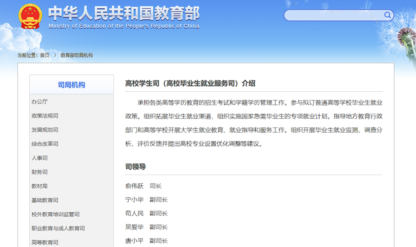This screenshot has width=416, height=247.
Task: Open 职业教育与成人教育司 in the sidebar
Action: click(x=58, y=228)
